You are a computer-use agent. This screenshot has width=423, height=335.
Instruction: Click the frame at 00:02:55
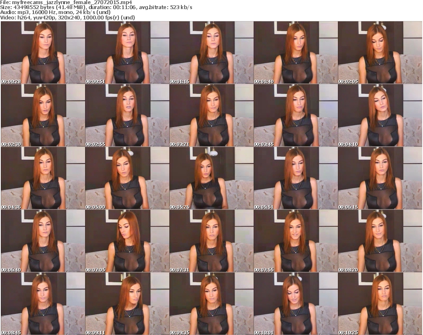pos(127,115)
